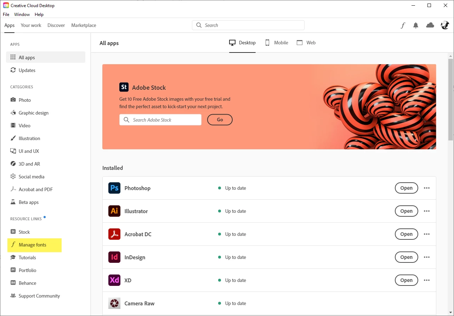The image size is (454, 316).
Task: Open the account profile avatar
Action: pyautogui.click(x=445, y=25)
